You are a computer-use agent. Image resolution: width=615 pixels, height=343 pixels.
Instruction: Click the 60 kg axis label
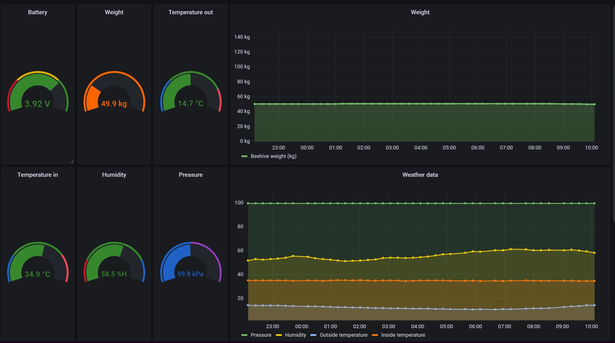pos(243,96)
